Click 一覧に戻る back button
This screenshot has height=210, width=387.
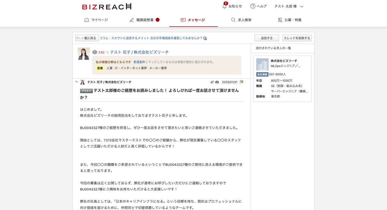pos(87,38)
